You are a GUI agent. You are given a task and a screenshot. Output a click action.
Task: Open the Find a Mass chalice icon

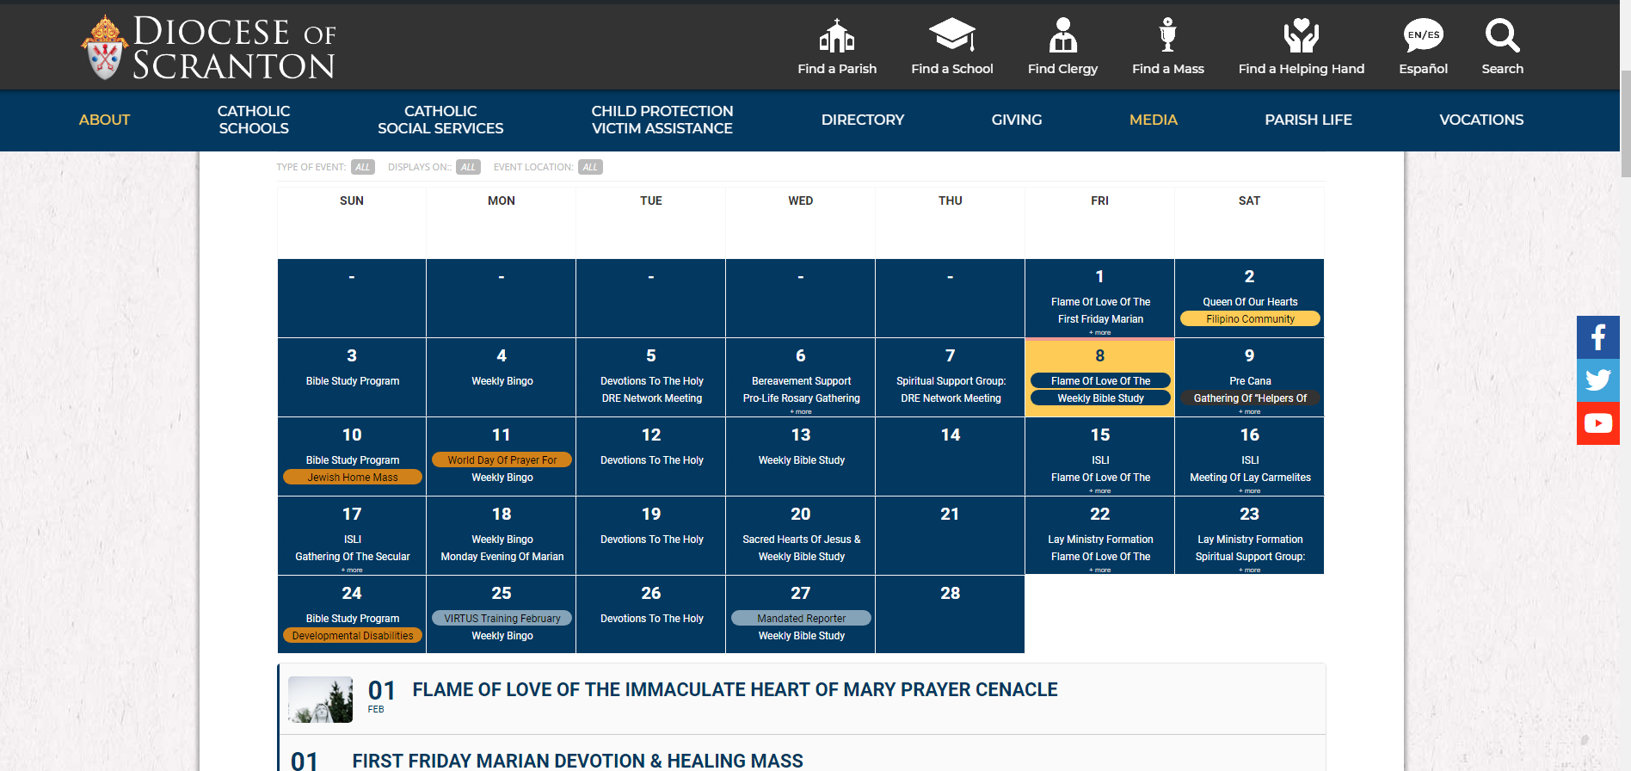tap(1167, 36)
